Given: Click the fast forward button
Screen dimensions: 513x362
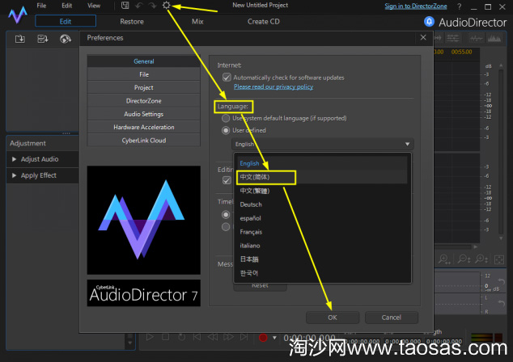Looking at the screenshot, I should click(228, 337).
